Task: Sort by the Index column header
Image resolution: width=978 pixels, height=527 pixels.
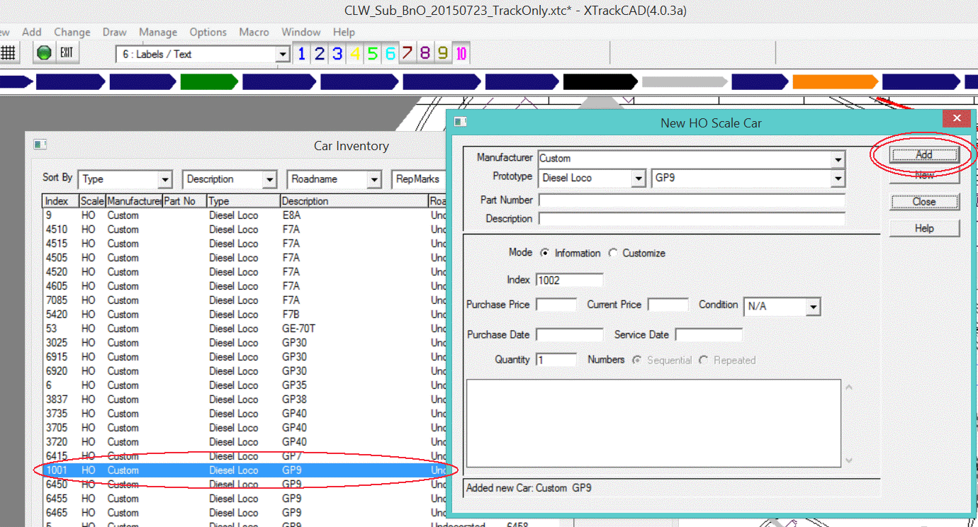Action: tap(60, 201)
